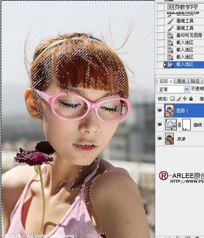Click the Curves layer white mask thumbnail

(x=186, y=125)
